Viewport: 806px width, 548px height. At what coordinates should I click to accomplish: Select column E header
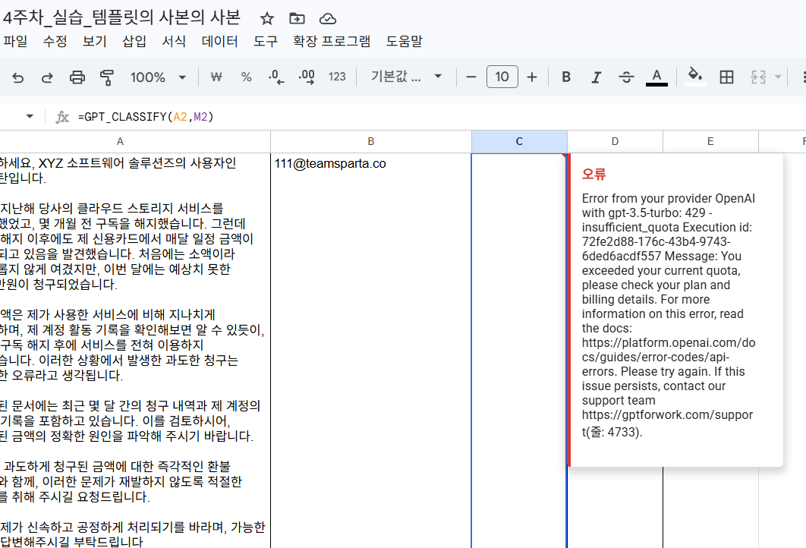pyautogui.click(x=710, y=141)
